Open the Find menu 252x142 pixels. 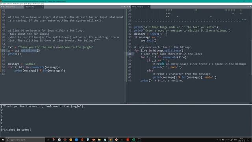tap(14, 4)
